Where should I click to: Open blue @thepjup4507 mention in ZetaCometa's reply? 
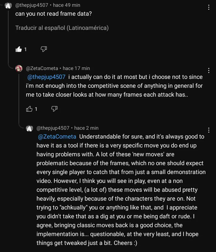pyautogui.click(x=46, y=77)
